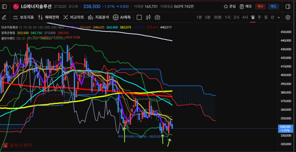Click the square layout icon
The image size is (296, 152).
point(139,17)
